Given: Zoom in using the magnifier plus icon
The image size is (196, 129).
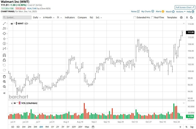Looking at the screenshot, I should 4,82.
